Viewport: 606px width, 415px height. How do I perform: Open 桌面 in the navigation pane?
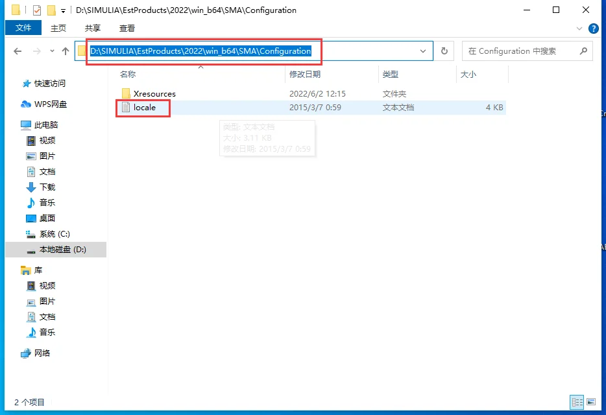pyautogui.click(x=47, y=219)
